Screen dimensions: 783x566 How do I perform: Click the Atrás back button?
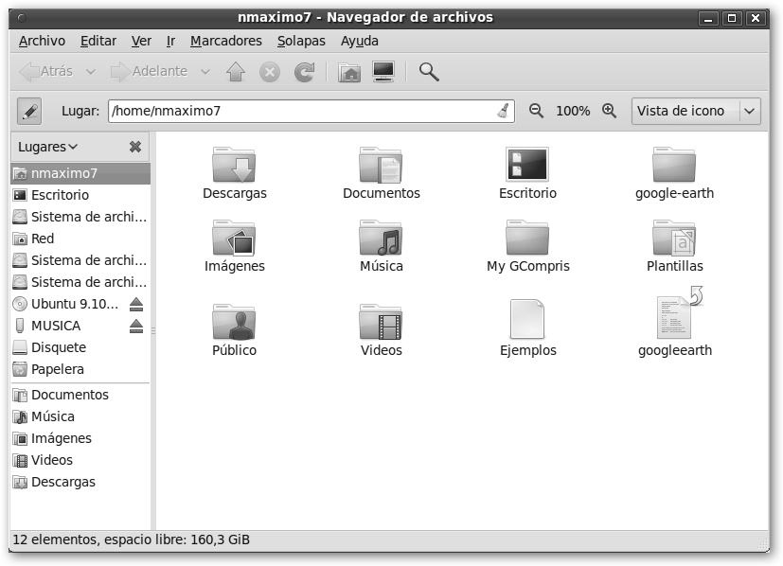pos(46,72)
